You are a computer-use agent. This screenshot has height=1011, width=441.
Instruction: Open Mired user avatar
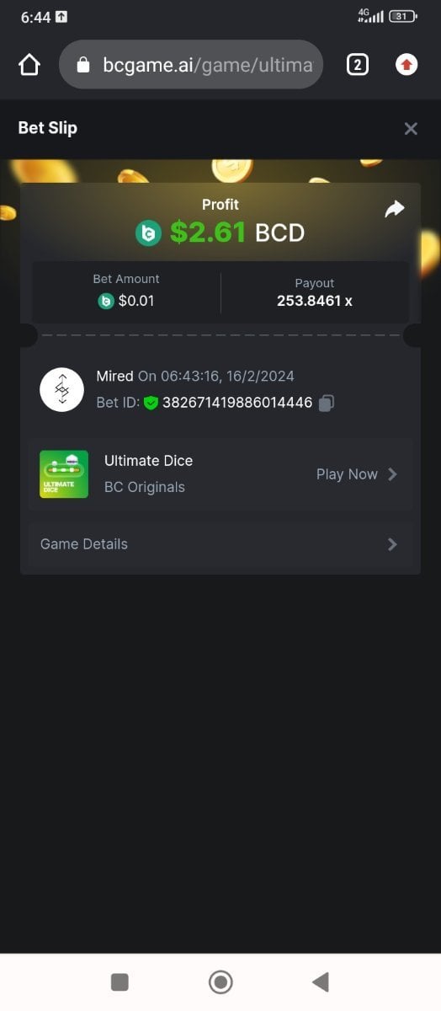[61, 389]
